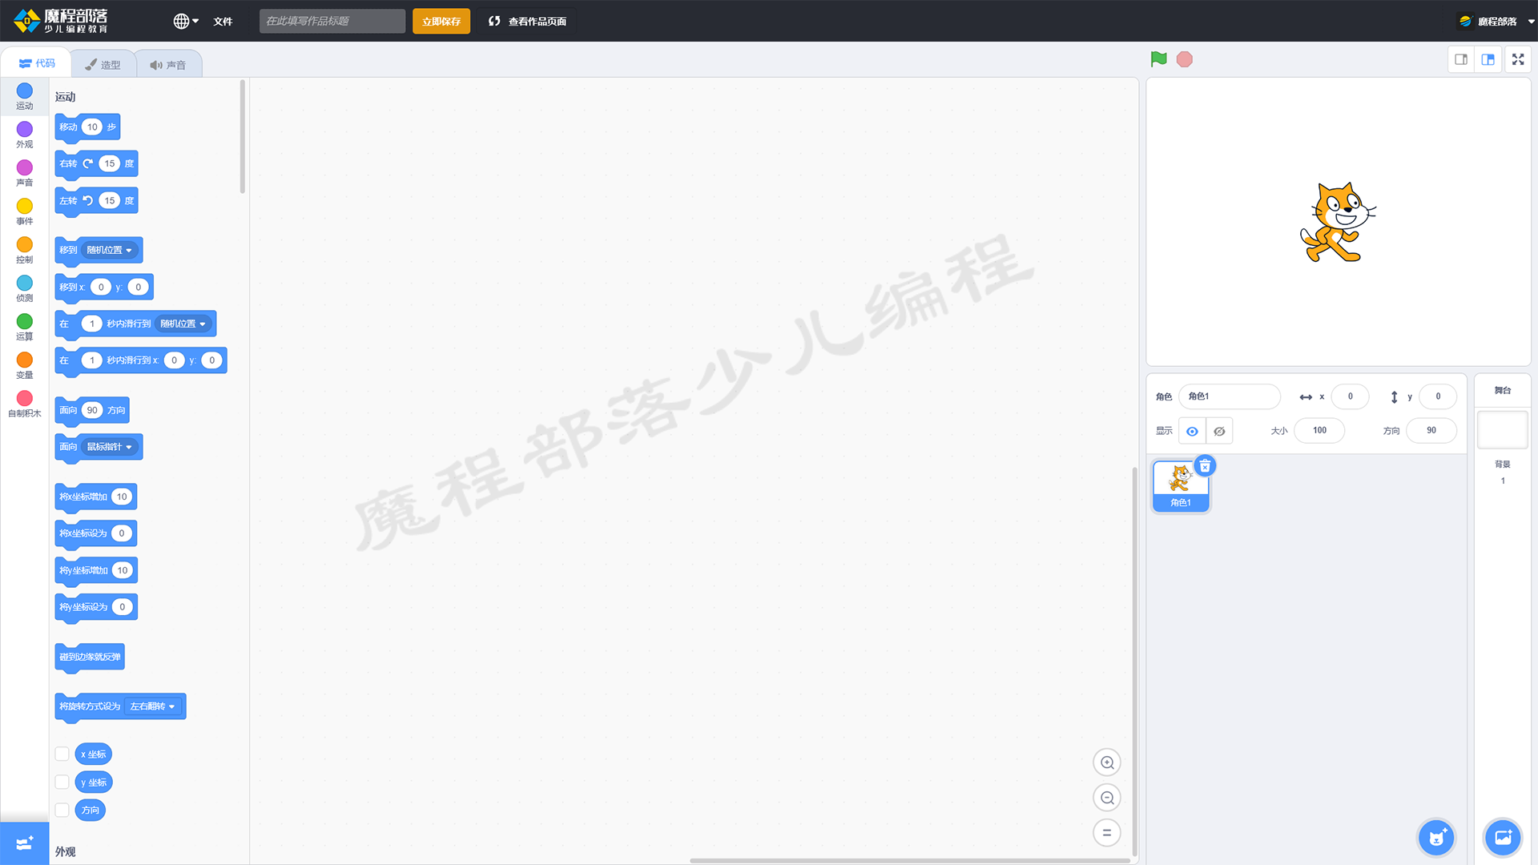
Task: Select the 事件 block category
Action: point(25,211)
